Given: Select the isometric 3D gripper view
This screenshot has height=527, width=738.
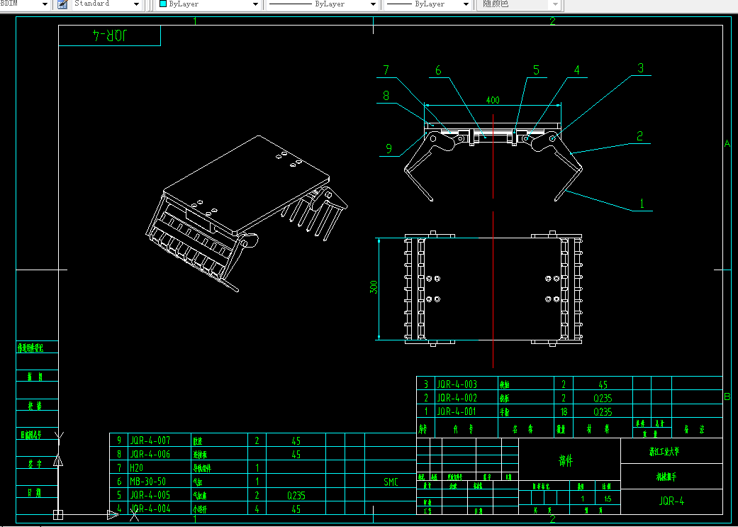Looking at the screenshot, I should tap(246, 214).
